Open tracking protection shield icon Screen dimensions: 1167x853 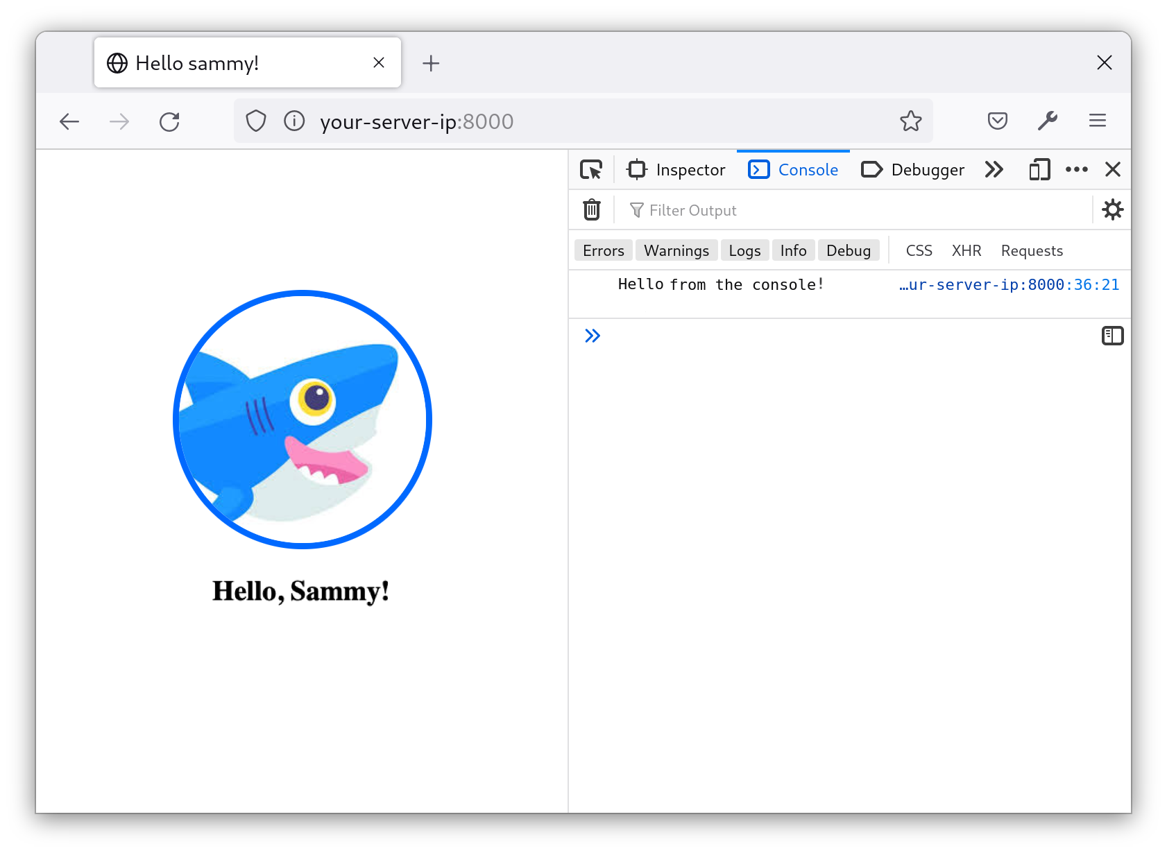(x=256, y=121)
